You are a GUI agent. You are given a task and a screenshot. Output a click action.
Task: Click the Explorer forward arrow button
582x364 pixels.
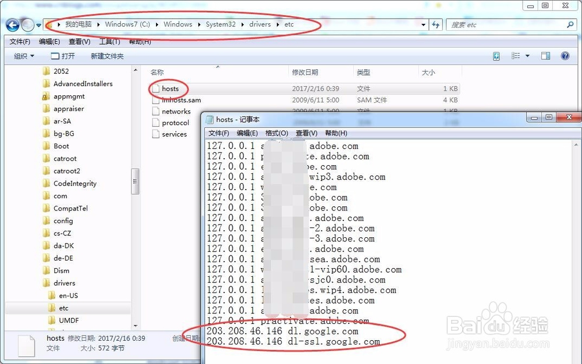tap(27, 25)
